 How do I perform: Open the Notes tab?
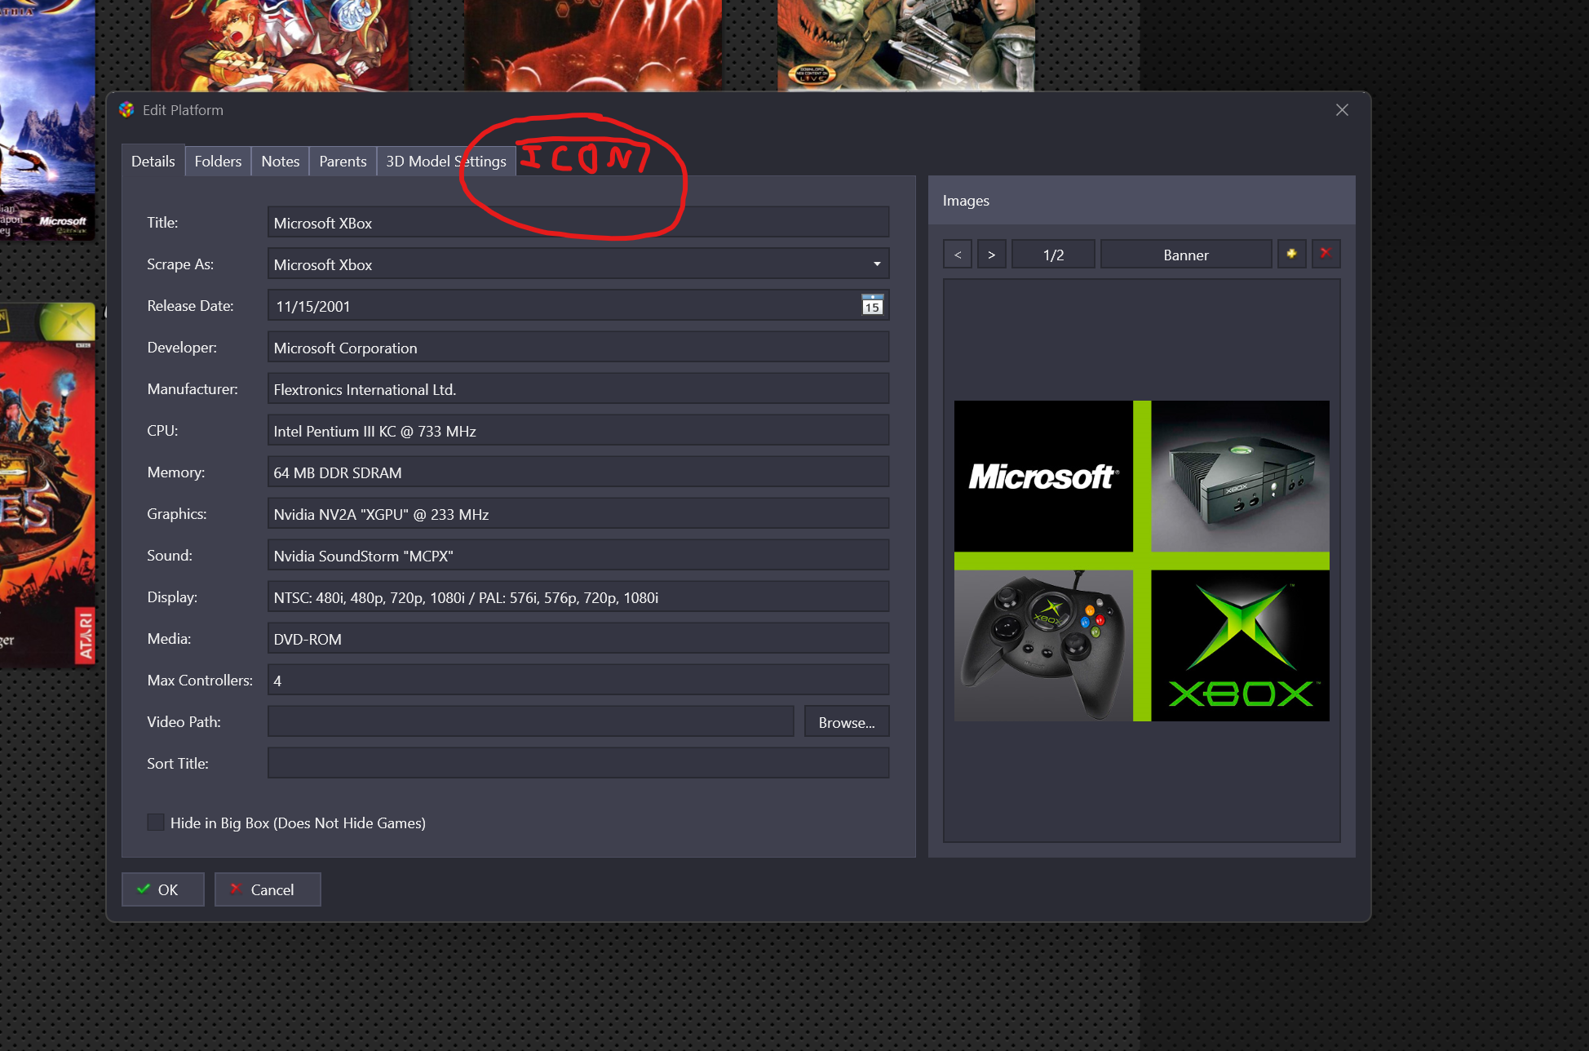pos(281,161)
